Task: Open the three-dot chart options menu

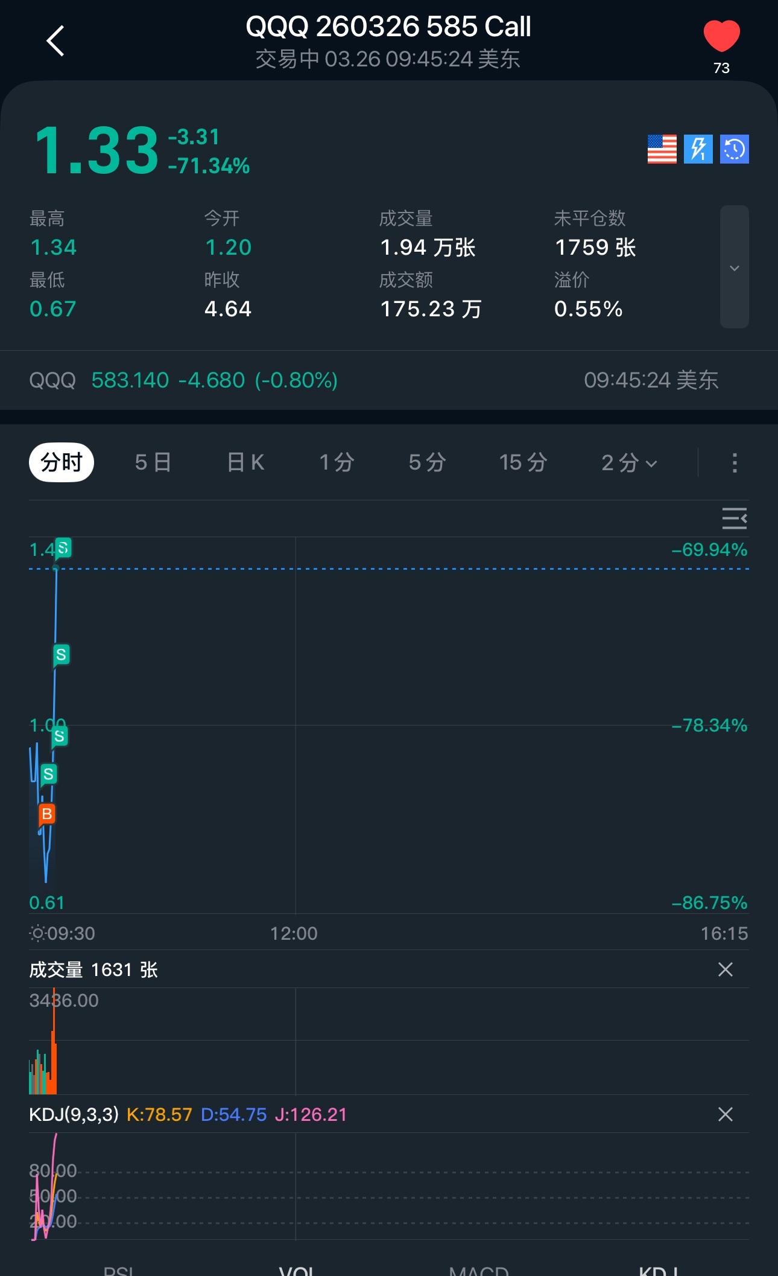Action: tap(734, 463)
